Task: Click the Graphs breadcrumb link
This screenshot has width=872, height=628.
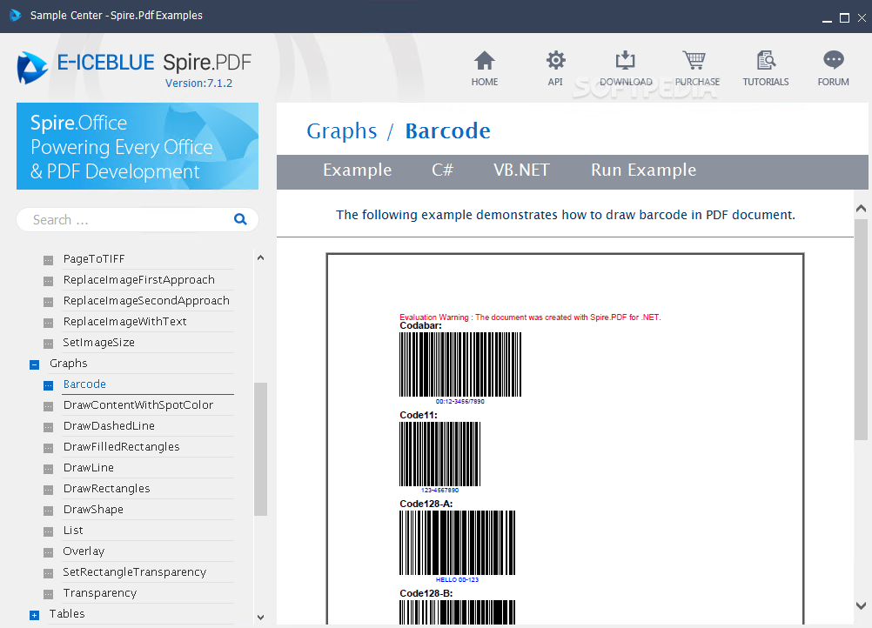Action: tap(341, 131)
